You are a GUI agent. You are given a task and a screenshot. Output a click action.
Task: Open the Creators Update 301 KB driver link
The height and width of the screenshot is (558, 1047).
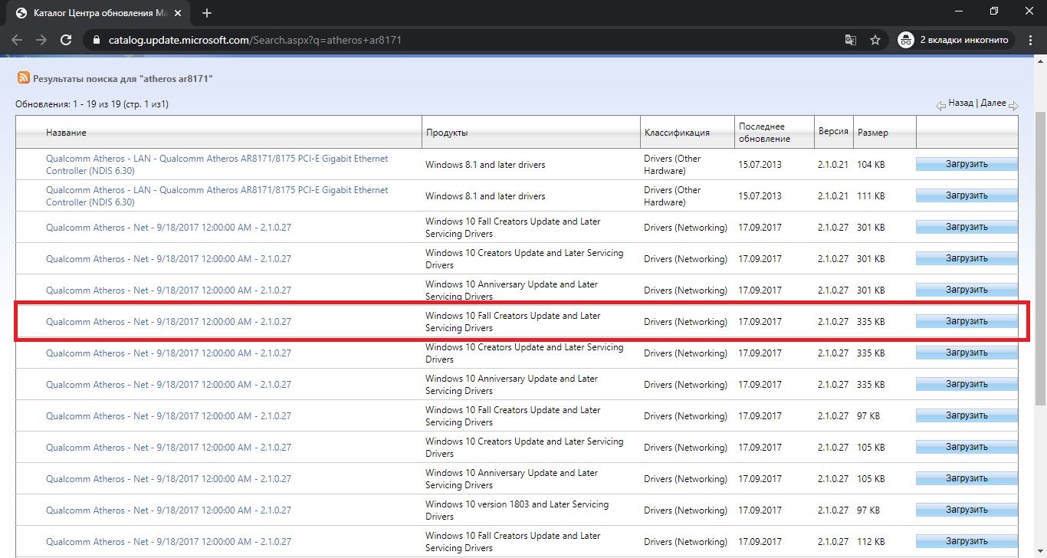[x=169, y=259]
